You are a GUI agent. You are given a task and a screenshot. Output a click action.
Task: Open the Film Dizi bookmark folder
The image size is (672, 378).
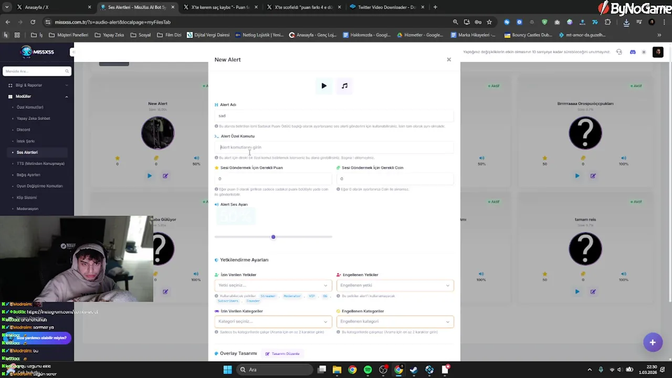[169, 35]
